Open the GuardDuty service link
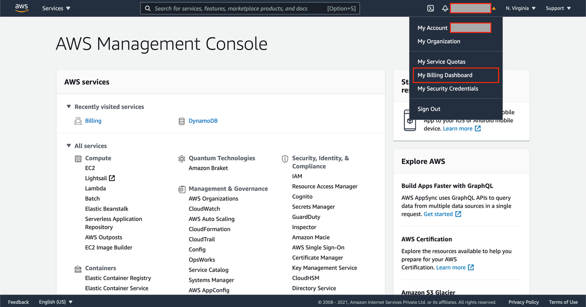The height and width of the screenshot is (307, 586). [306, 217]
